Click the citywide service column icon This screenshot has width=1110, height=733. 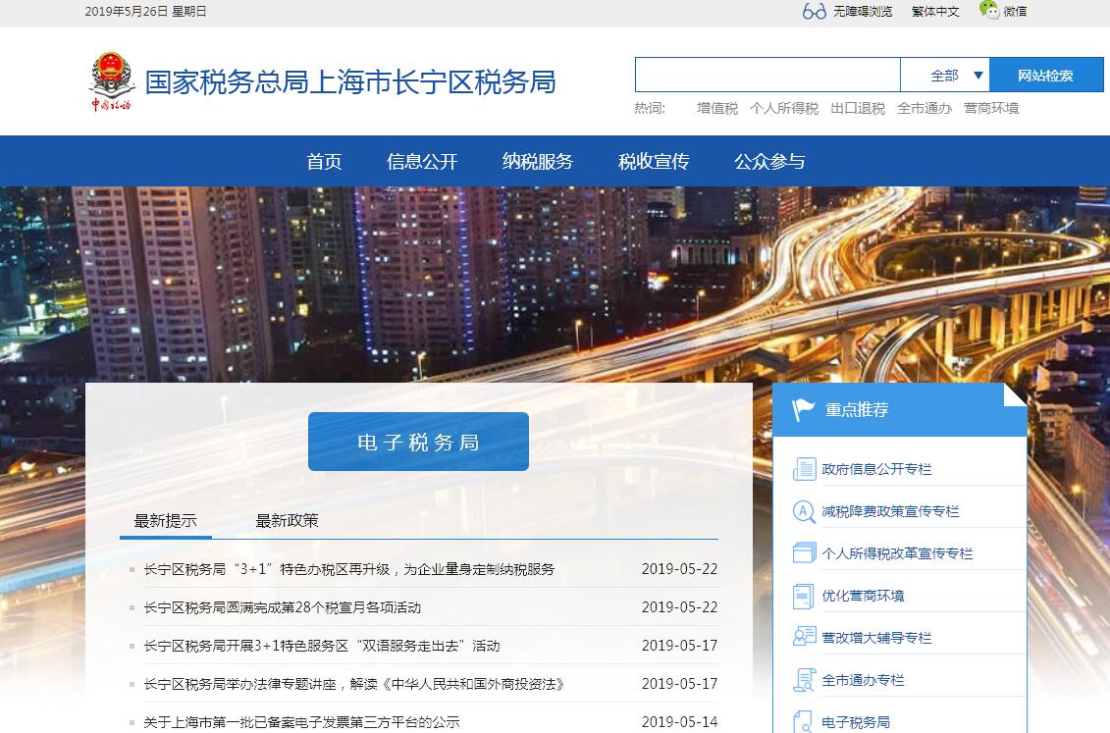[804, 680]
